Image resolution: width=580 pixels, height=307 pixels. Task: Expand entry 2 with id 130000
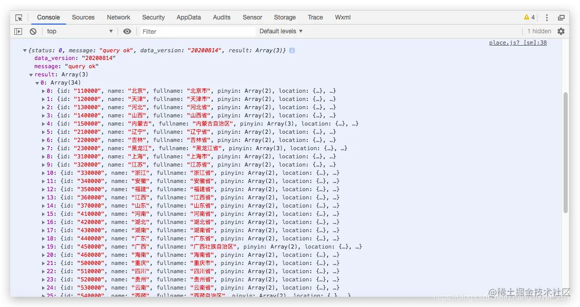coord(43,107)
